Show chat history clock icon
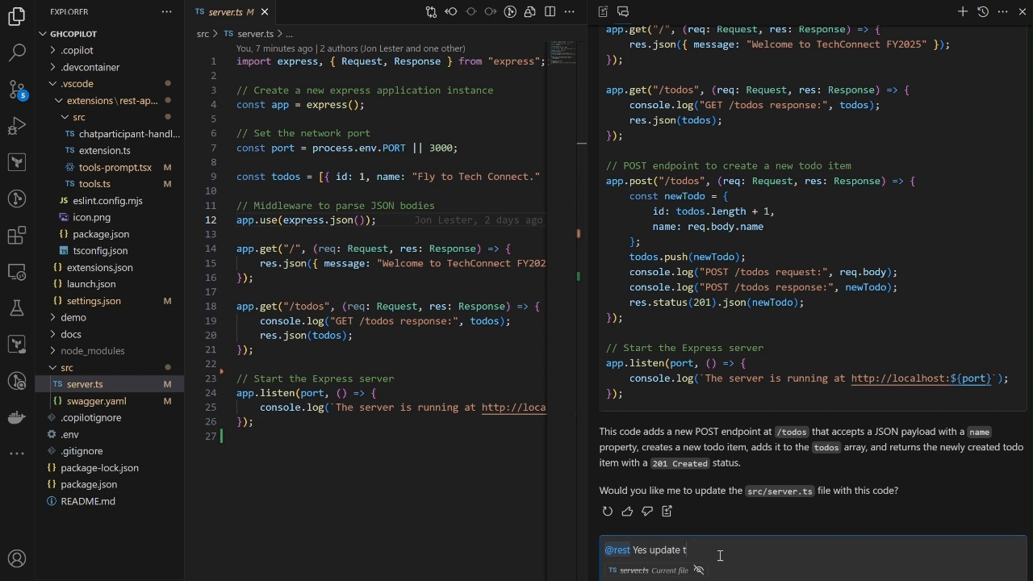 (x=983, y=11)
